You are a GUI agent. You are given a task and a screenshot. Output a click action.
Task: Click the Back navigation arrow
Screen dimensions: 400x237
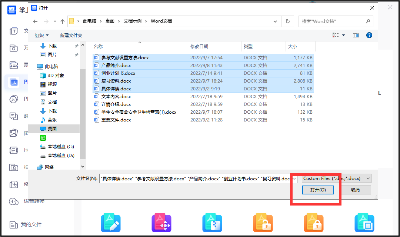click(35, 21)
